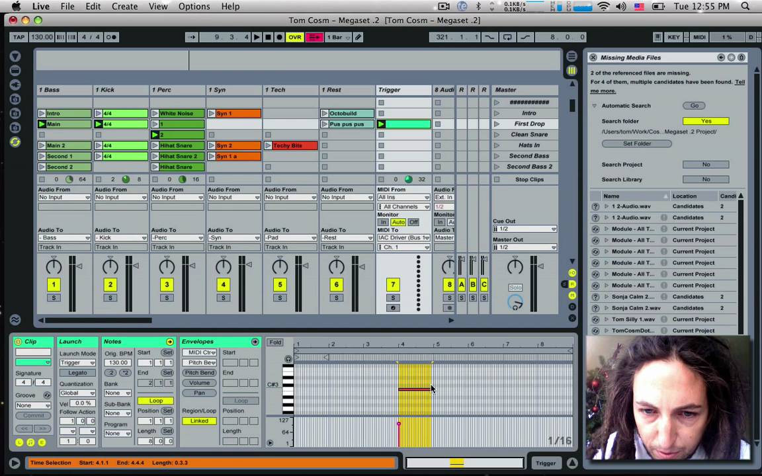Toggle the Follow button in the transport
762x476 pixels.
click(x=191, y=37)
